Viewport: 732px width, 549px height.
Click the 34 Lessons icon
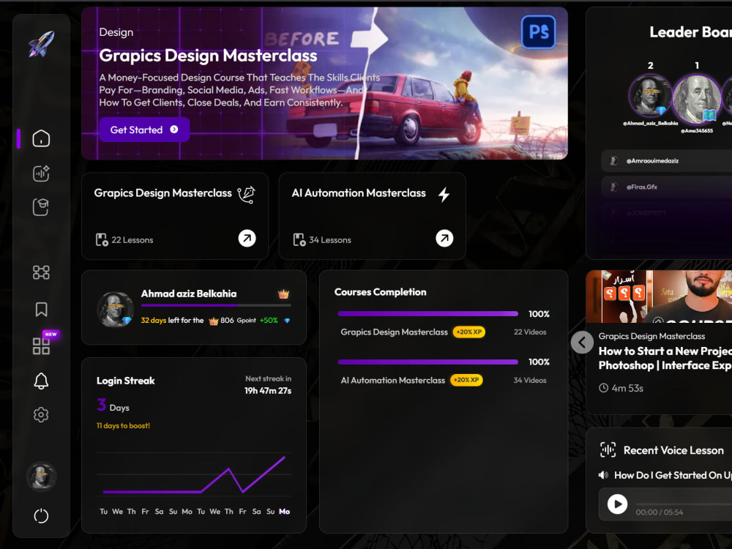coord(299,240)
